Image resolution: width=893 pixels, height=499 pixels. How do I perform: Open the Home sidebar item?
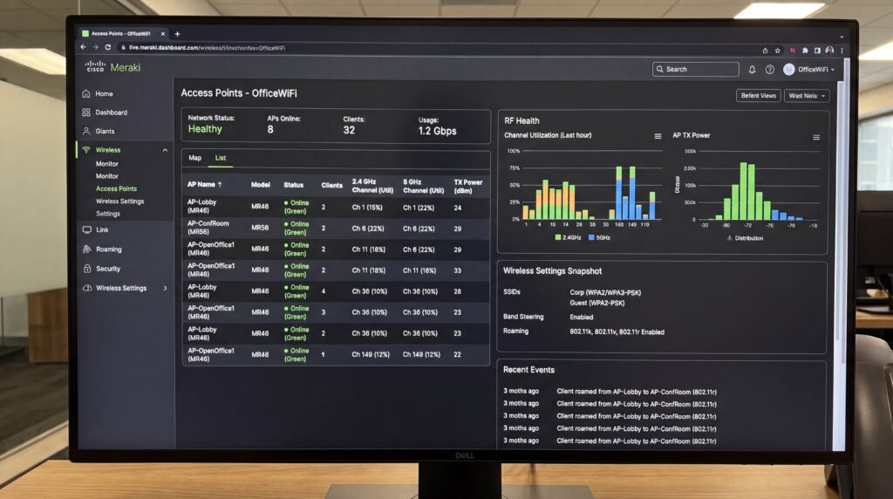[104, 94]
